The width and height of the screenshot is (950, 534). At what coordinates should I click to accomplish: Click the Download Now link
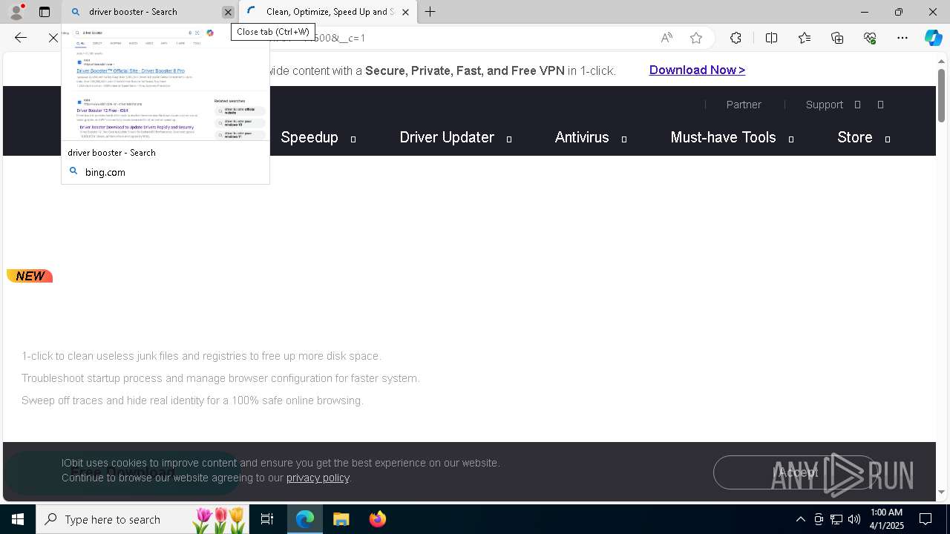pos(697,70)
